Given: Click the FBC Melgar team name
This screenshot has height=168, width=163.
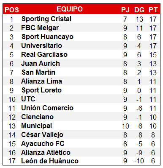Looking at the screenshot, I should point(40,28).
